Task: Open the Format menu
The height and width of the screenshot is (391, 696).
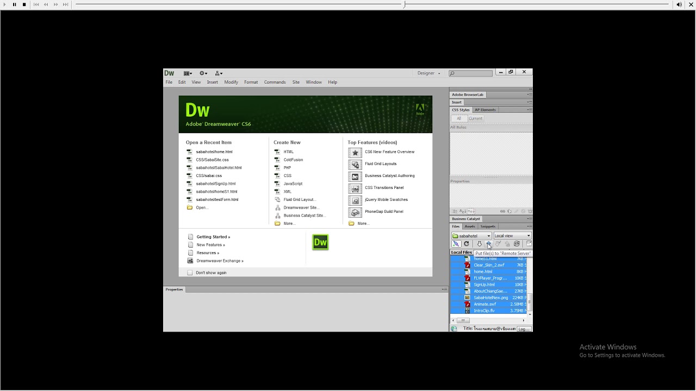Action: point(251,82)
